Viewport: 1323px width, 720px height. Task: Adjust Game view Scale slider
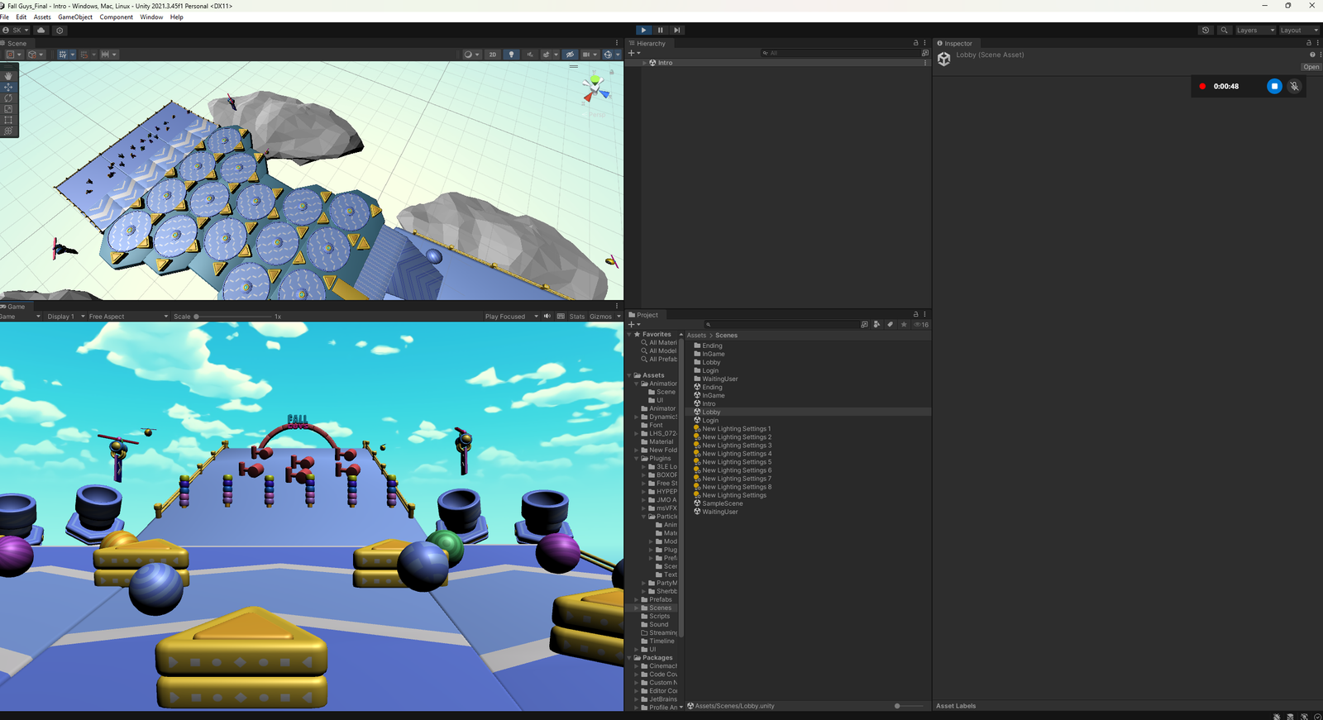(234, 317)
